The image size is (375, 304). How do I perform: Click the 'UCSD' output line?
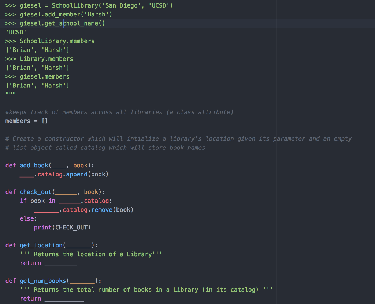16,32
